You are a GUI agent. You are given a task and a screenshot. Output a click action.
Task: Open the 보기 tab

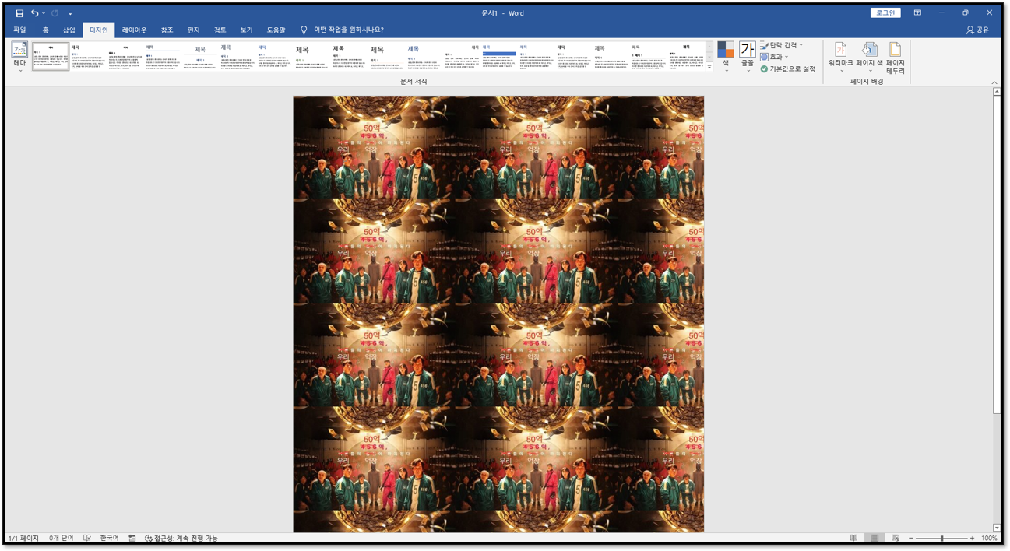pyautogui.click(x=246, y=30)
